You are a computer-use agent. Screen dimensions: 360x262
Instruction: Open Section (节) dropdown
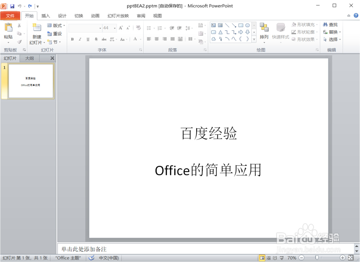point(54,42)
